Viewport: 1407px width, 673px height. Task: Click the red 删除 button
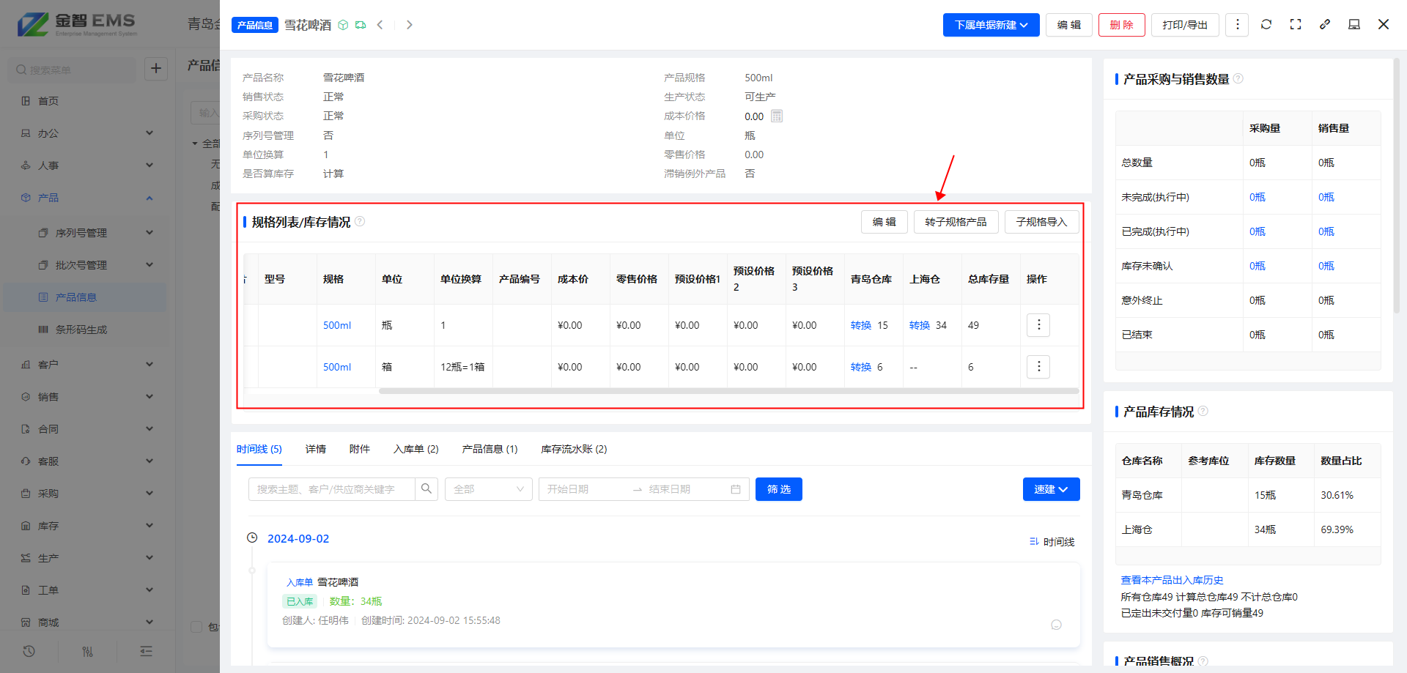pyautogui.click(x=1121, y=25)
